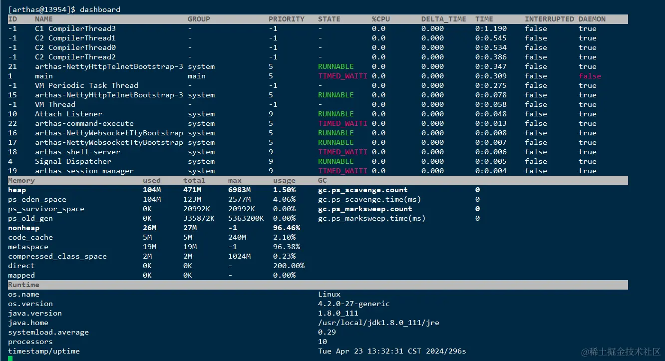The image size is (665, 361).
Task: Click the "[arthas@13954]$ dashboard" command prompt line
Action: tap(64, 9)
